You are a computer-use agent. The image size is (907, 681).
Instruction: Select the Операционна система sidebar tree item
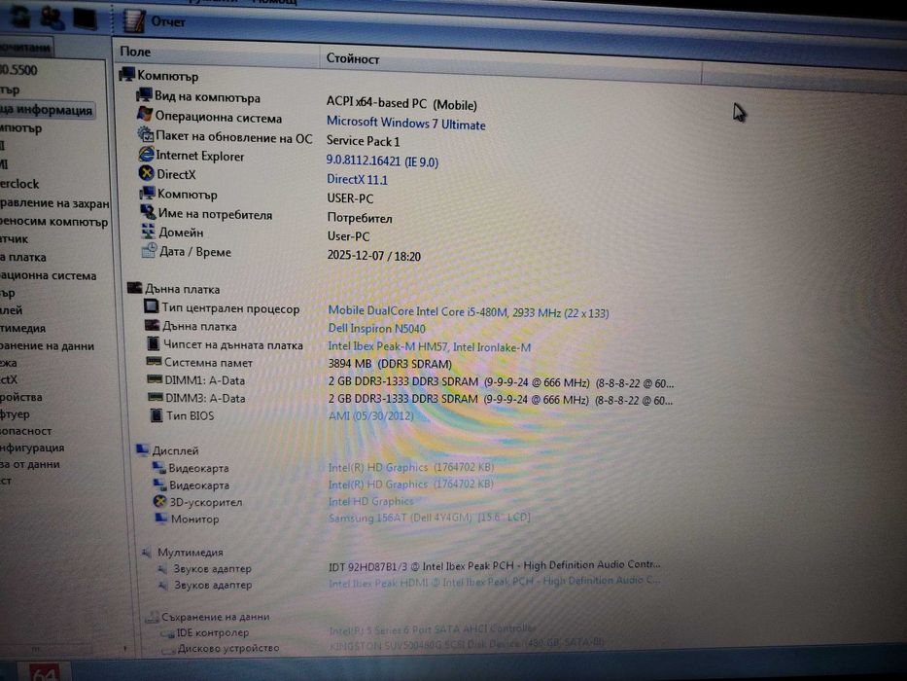pos(48,275)
